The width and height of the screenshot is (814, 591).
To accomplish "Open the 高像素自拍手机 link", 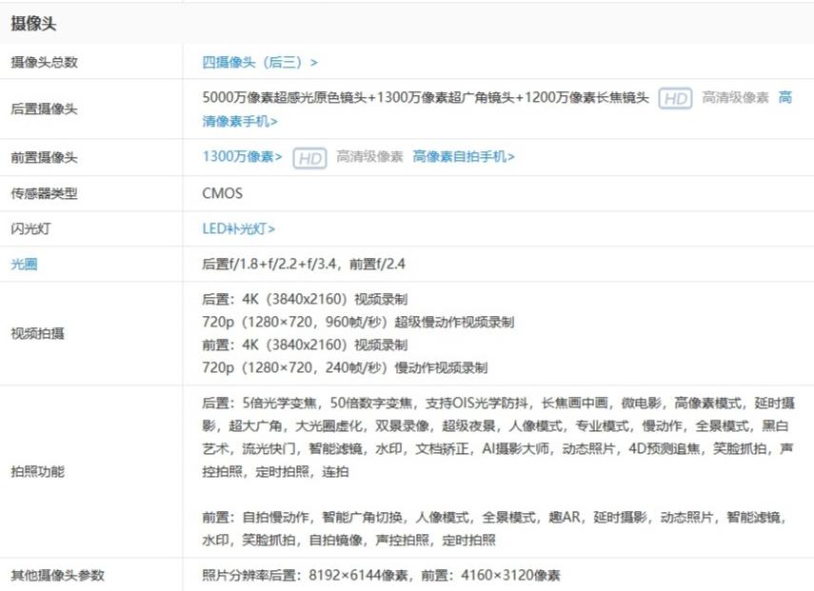I will click(464, 157).
